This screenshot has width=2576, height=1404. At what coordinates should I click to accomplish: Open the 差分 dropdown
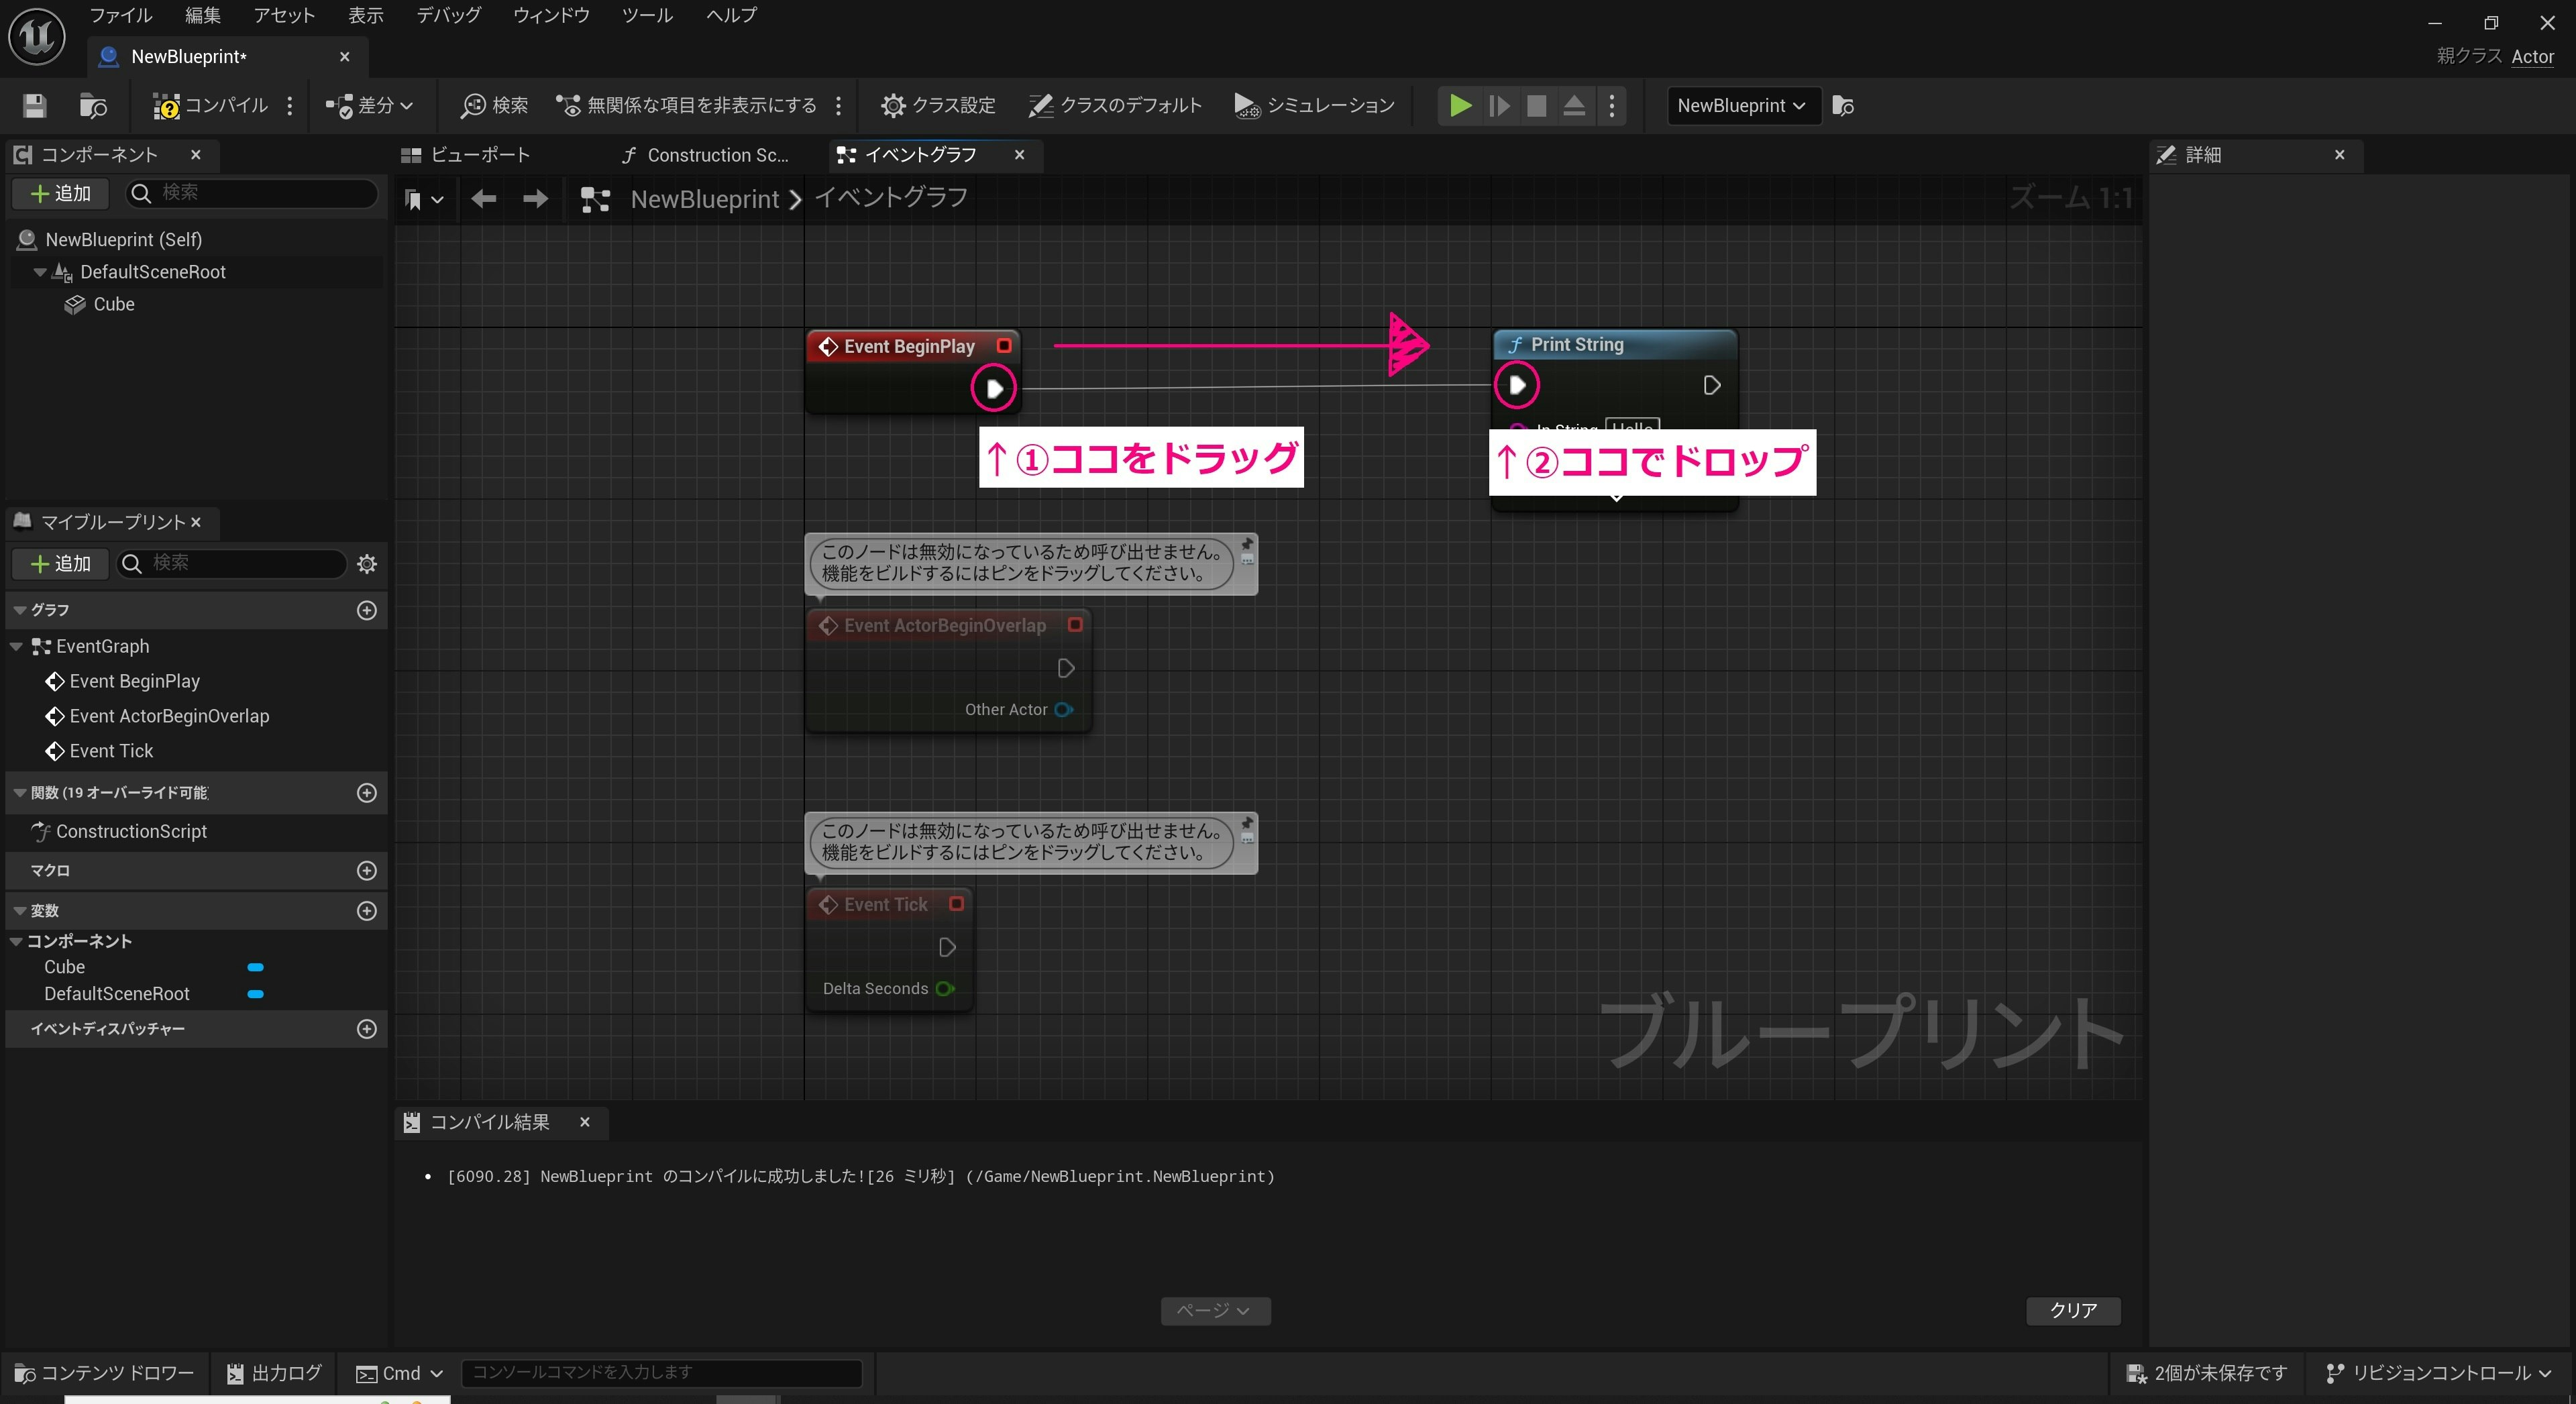click(x=370, y=105)
